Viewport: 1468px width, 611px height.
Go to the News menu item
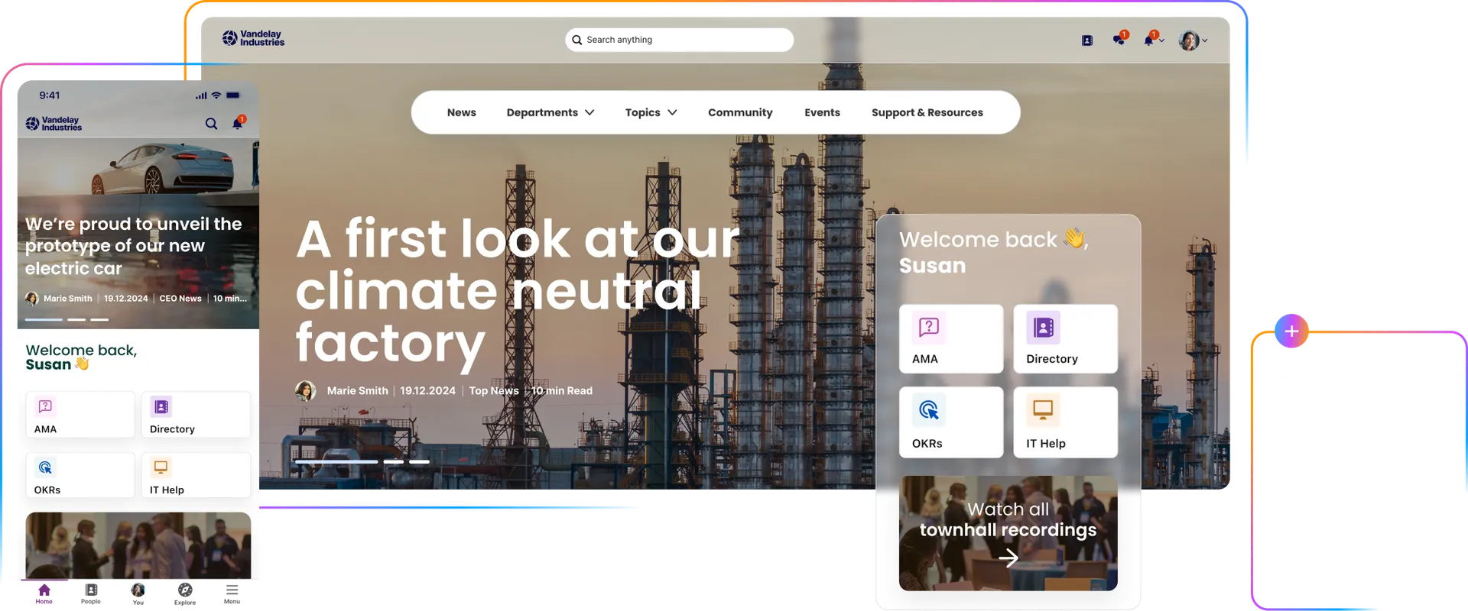pos(461,112)
